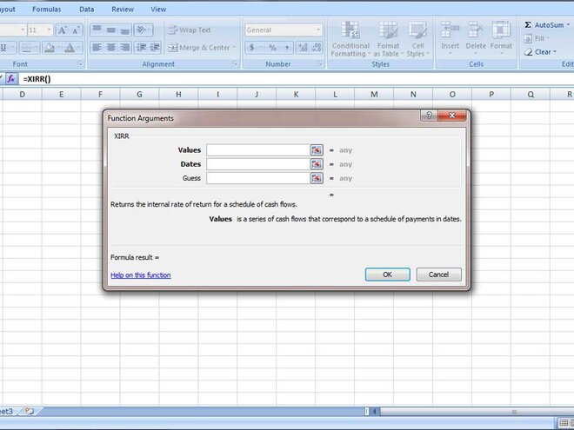Open the Review ribbon tab
The image size is (574, 430).
123,9
